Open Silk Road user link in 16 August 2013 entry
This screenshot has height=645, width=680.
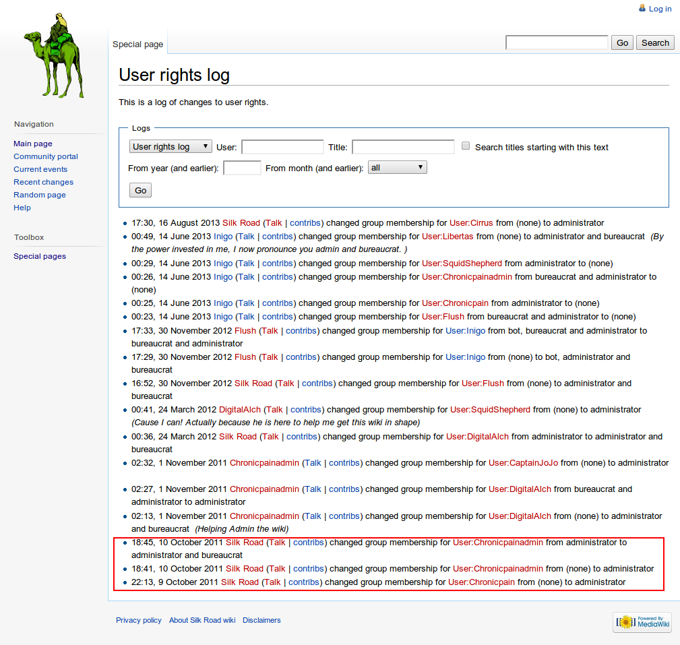[x=241, y=223]
